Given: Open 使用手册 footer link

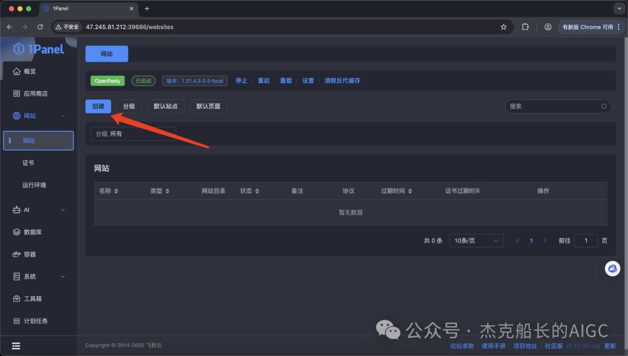Looking at the screenshot, I should [494, 346].
